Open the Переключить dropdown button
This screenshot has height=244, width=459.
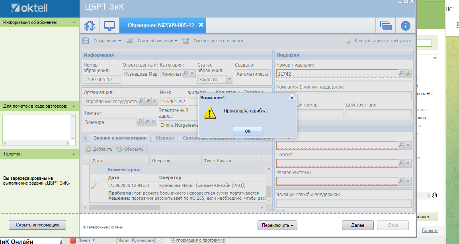[x=277, y=225]
